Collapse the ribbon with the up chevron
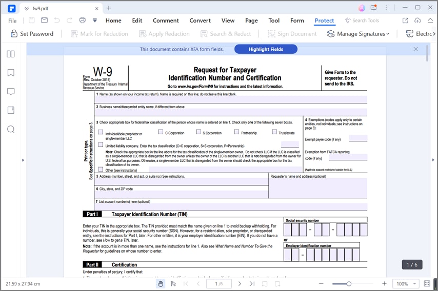The width and height of the screenshot is (438, 291). (x=430, y=20)
